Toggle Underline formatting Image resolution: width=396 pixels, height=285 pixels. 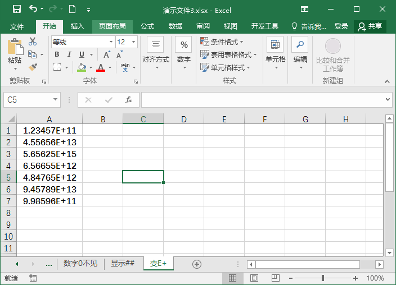click(82, 54)
